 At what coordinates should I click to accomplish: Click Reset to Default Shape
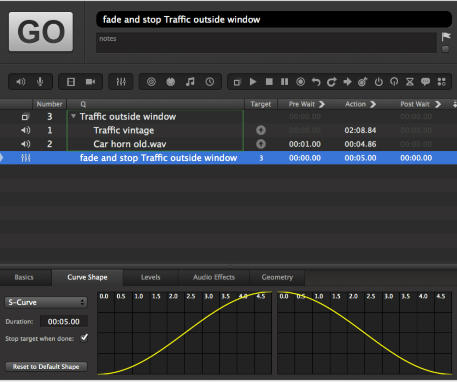point(46,367)
